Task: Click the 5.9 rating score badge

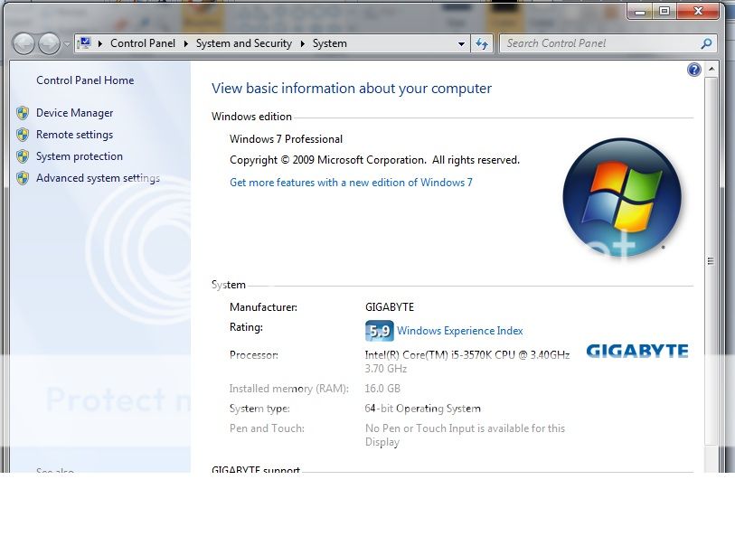Action: (379, 331)
